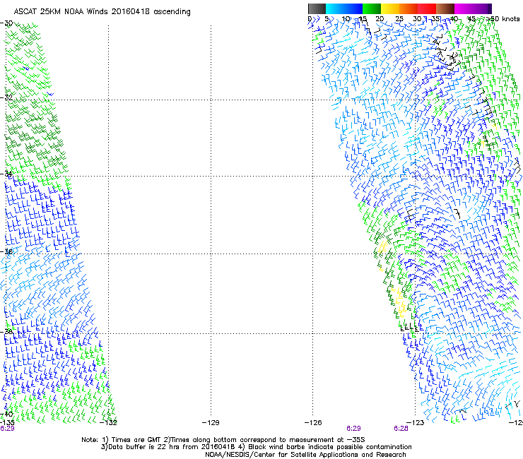Screen dimensions: 523x459
Task: Click the gray 0-5 knots color swatch
Action: [317, 8]
